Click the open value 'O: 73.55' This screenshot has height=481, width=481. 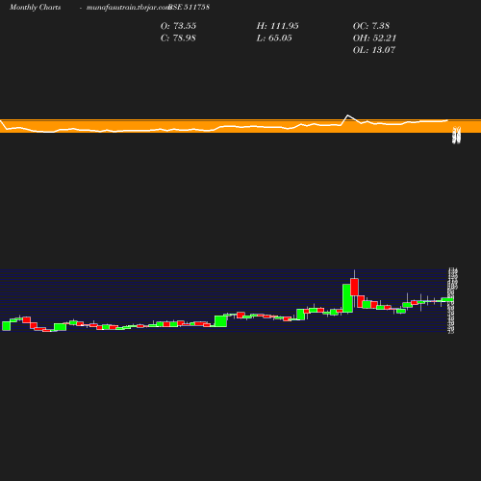[178, 26]
